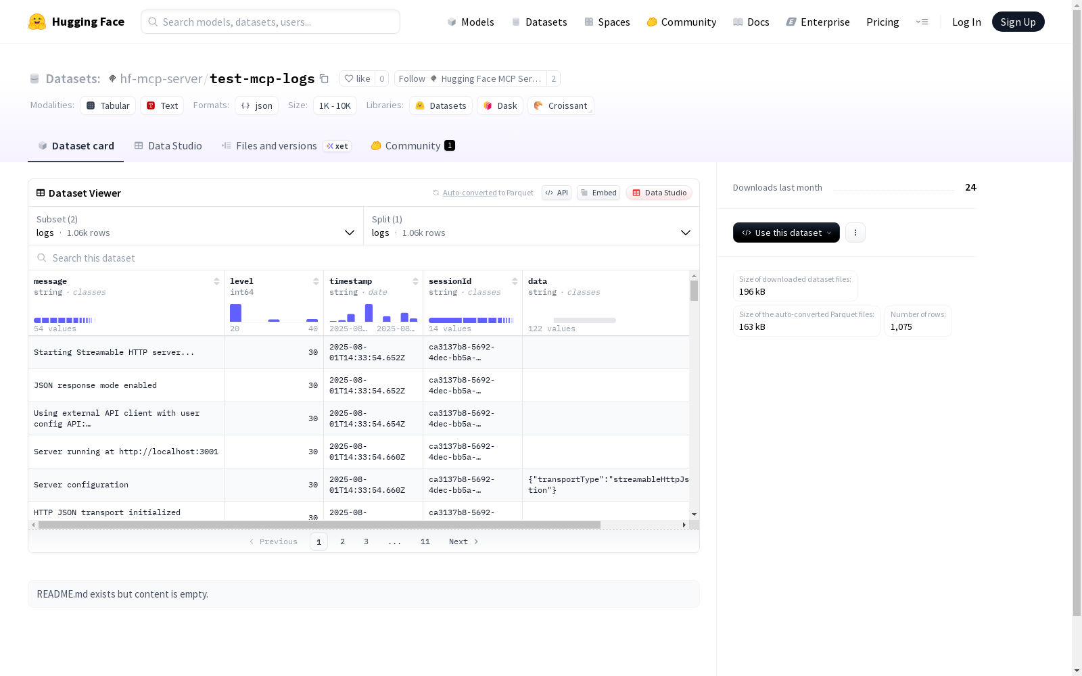Click the timestamp column histogram
This screenshot has width=1082, height=676.
tap(373, 313)
